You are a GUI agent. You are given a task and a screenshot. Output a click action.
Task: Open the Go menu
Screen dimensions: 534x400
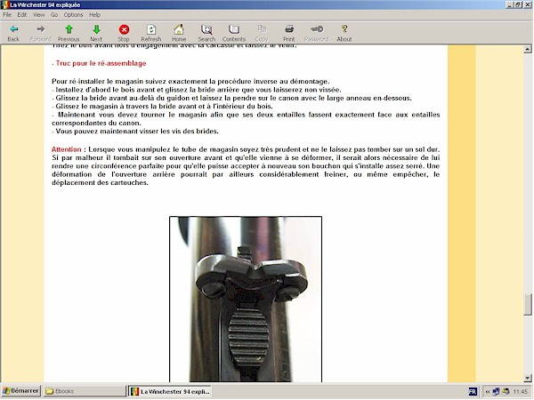point(54,15)
